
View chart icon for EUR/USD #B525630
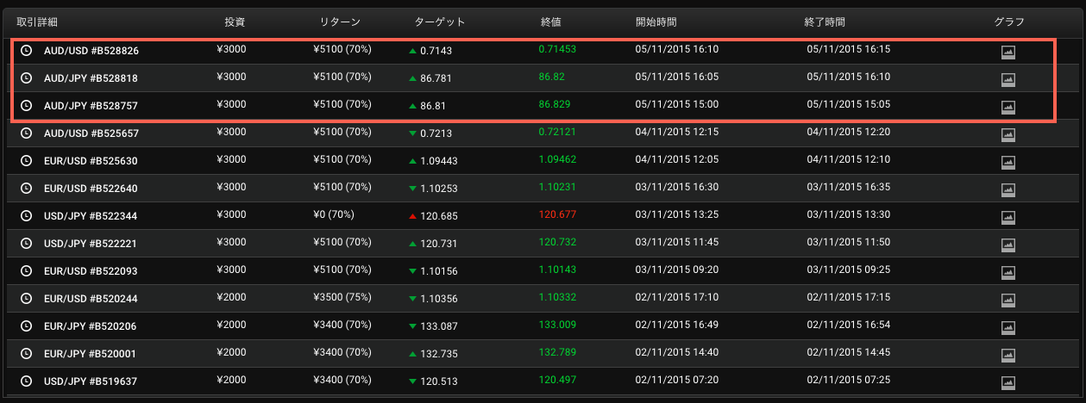point(1008,162)
